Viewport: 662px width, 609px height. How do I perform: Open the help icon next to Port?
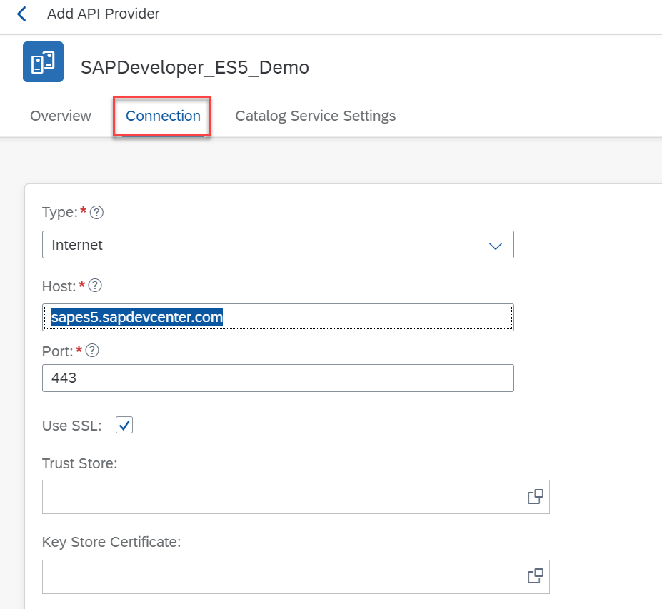[91, 351]
